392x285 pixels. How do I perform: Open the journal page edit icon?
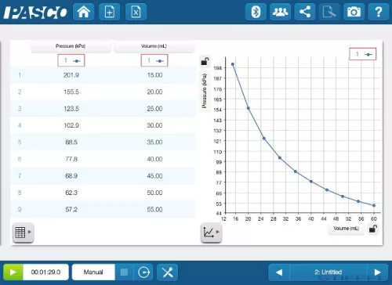[329, 12]
